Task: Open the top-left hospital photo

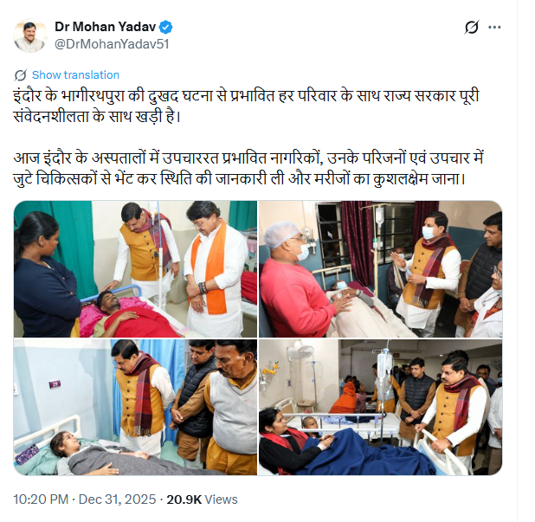Action: click(x=135, y=269)
